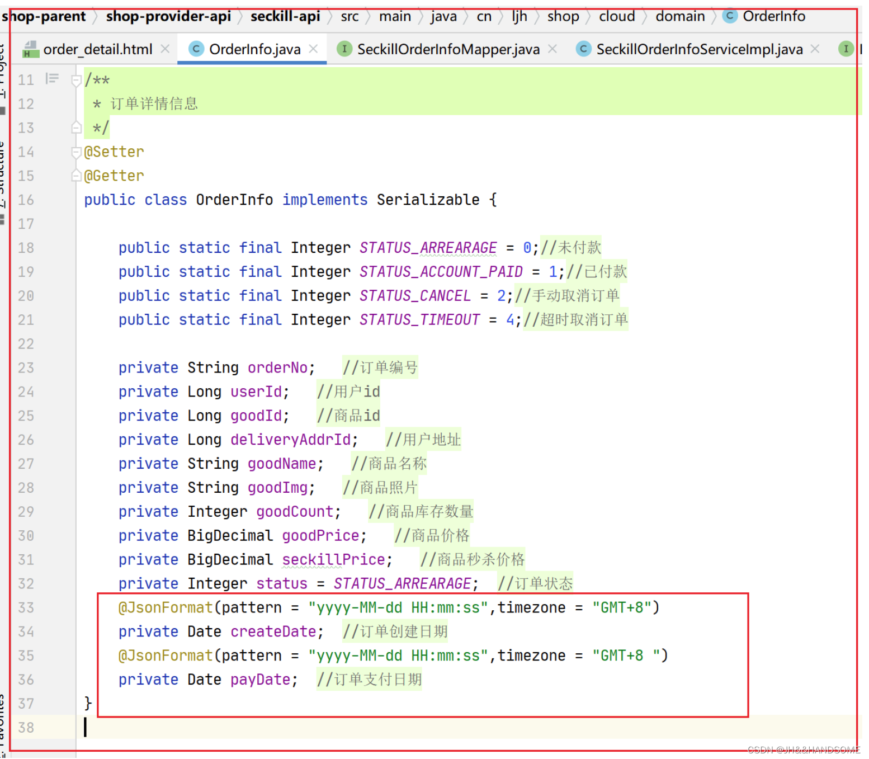Select the cloud breadcrumb segment
This screenshot has height=759, width=869.
617,17
